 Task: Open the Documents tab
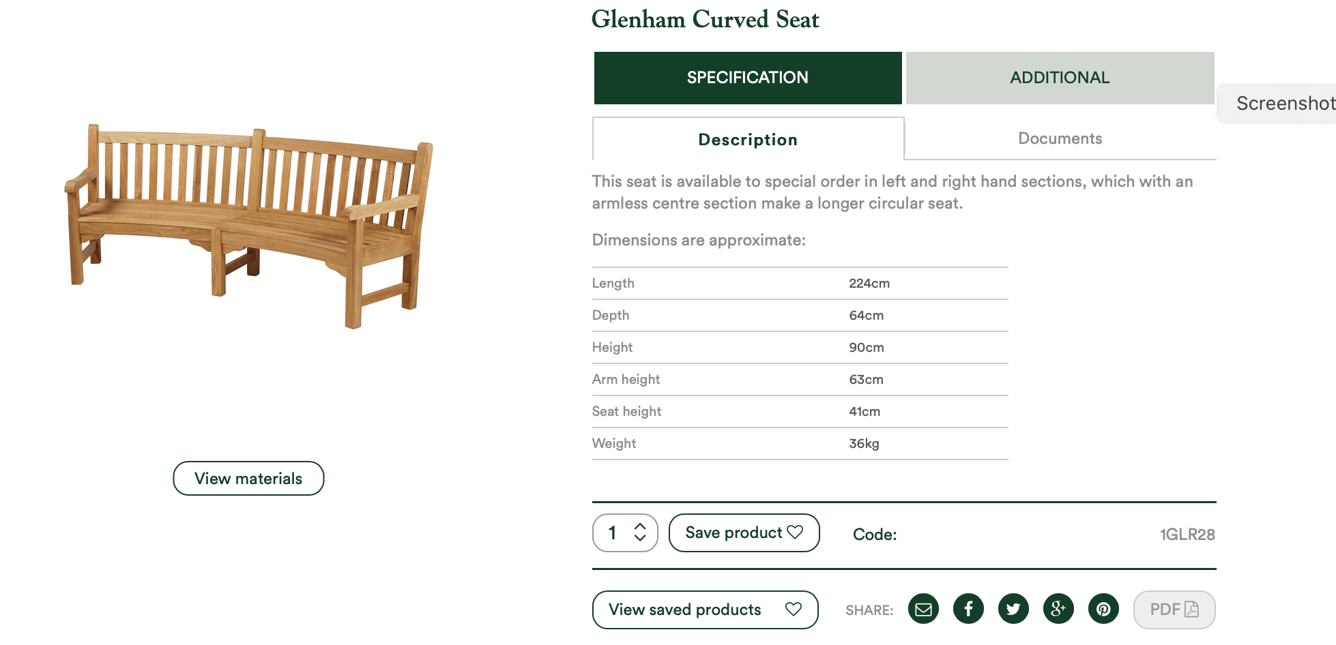pyautogui.click(x=1060, y=138)
